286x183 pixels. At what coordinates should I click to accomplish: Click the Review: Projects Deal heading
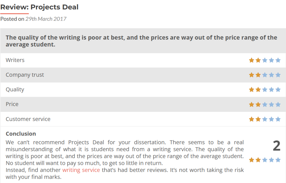pos(39,7)
